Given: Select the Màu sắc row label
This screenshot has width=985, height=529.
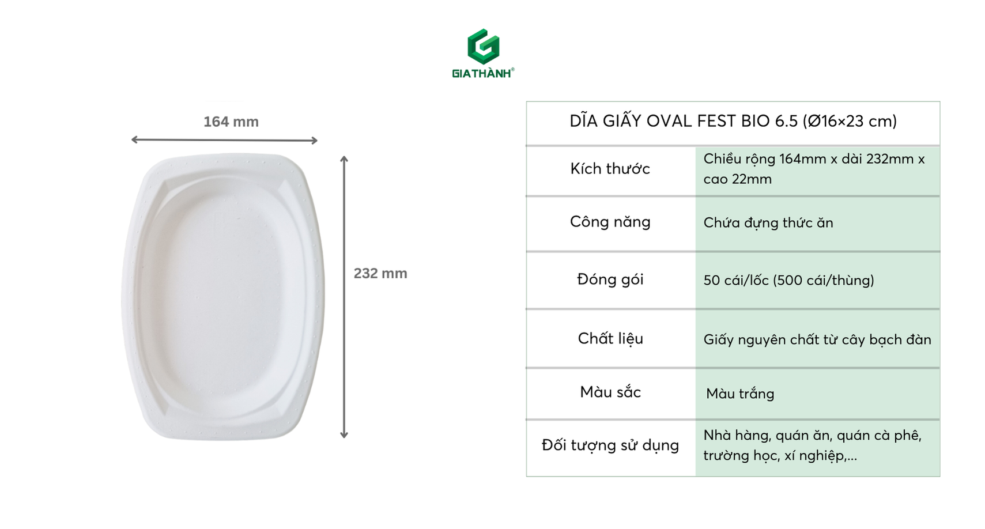Looking at the screenshot, I should click(x=610, y=392).
